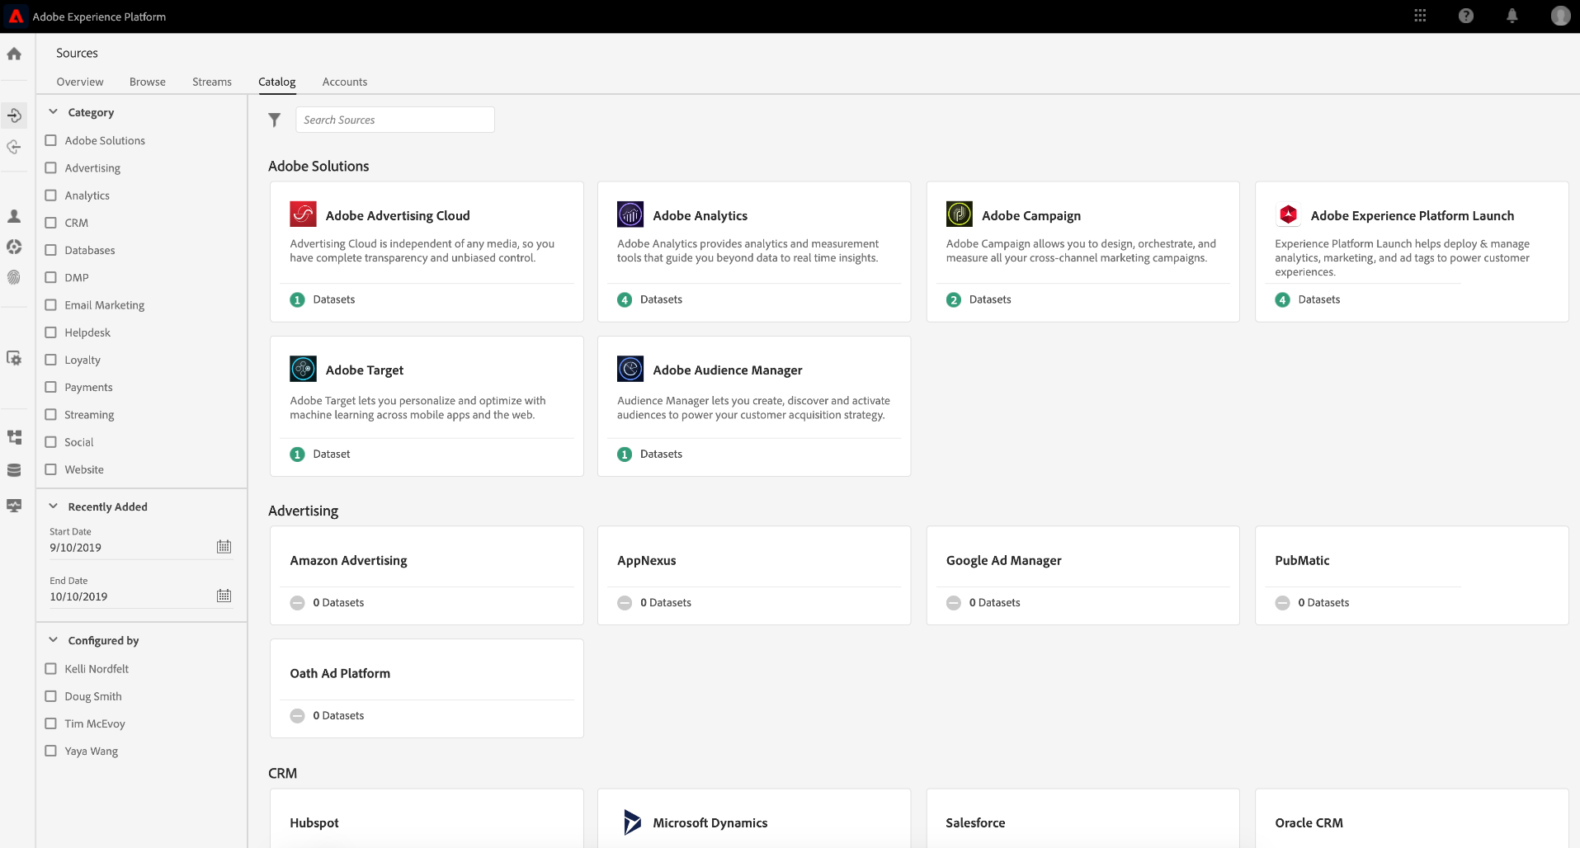Open the notifications bell
This screenshot has width=1580, height=848.
1512,16
